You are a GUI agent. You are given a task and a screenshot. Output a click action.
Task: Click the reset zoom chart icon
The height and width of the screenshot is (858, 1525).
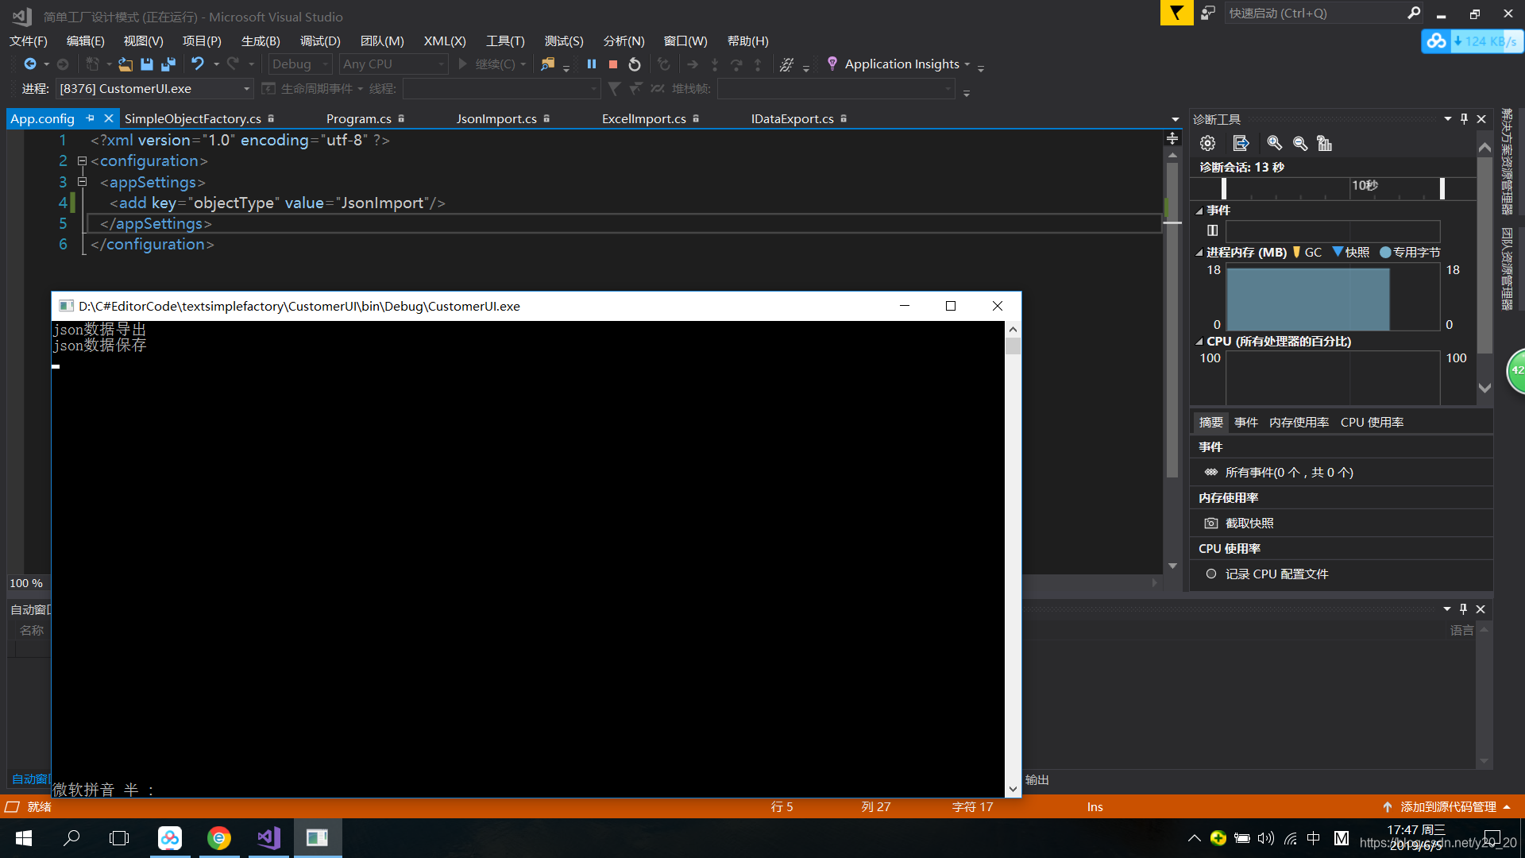tap(1324, 143)
